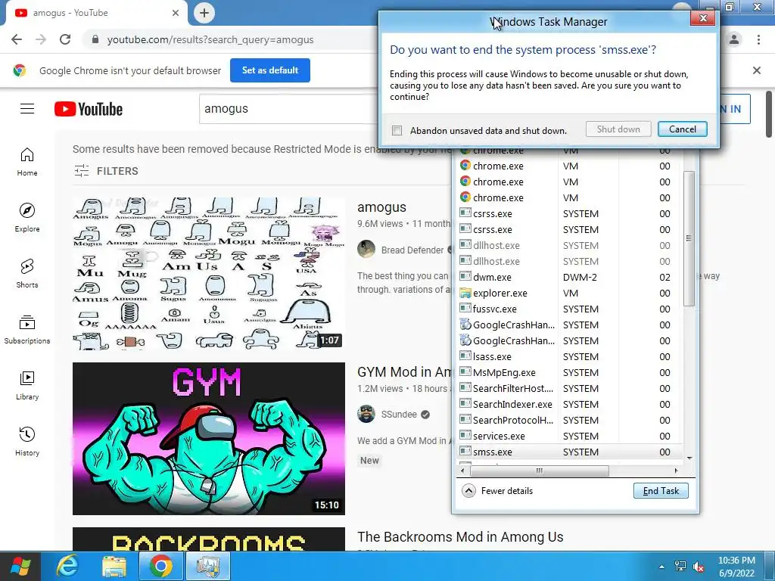The image size is (775, 581).
Task: Open the Bread Defender channel link
Action: (412, 250)
